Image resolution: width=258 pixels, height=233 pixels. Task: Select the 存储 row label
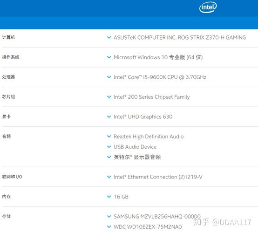click(x=7, y=216)
